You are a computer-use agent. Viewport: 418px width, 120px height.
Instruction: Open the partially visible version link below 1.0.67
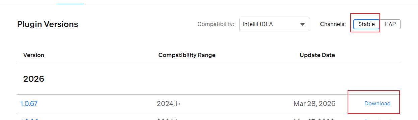click(29, 119)
